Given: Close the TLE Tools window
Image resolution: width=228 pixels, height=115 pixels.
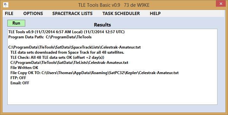Looking at the screenshot, I should click(221, 4).
